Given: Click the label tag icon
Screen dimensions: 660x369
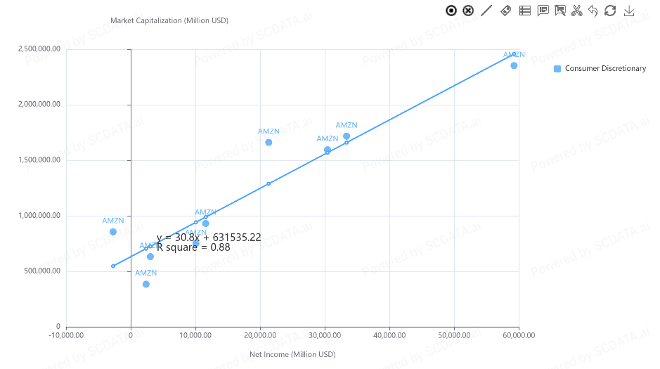Looking at the screenshot, I should coord(505,11).
